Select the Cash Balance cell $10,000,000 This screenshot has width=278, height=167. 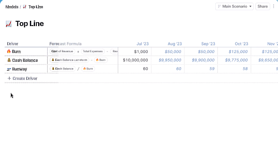click(135, 60)
